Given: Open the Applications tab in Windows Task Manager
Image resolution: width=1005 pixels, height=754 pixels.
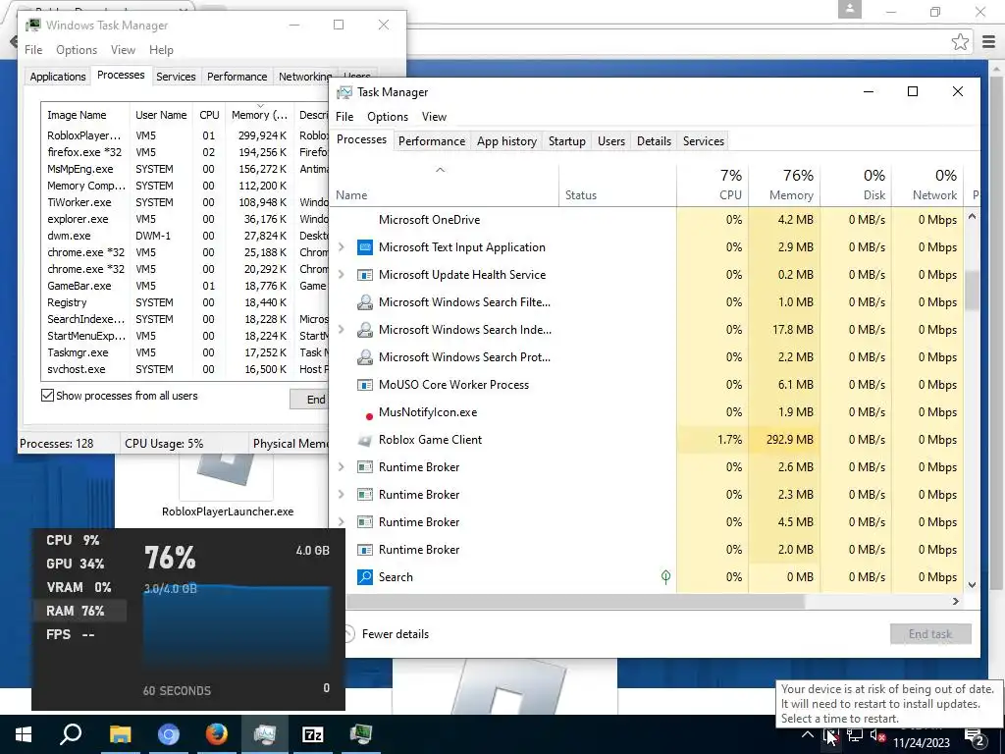Looking at the screenshot, I should tap(58, 77).
